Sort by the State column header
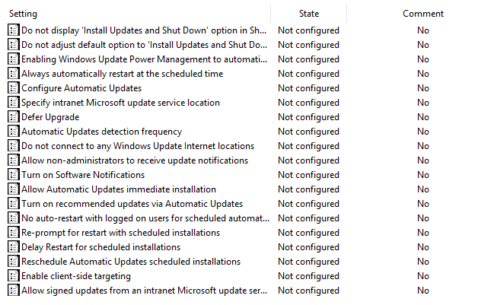 (309, 14)
